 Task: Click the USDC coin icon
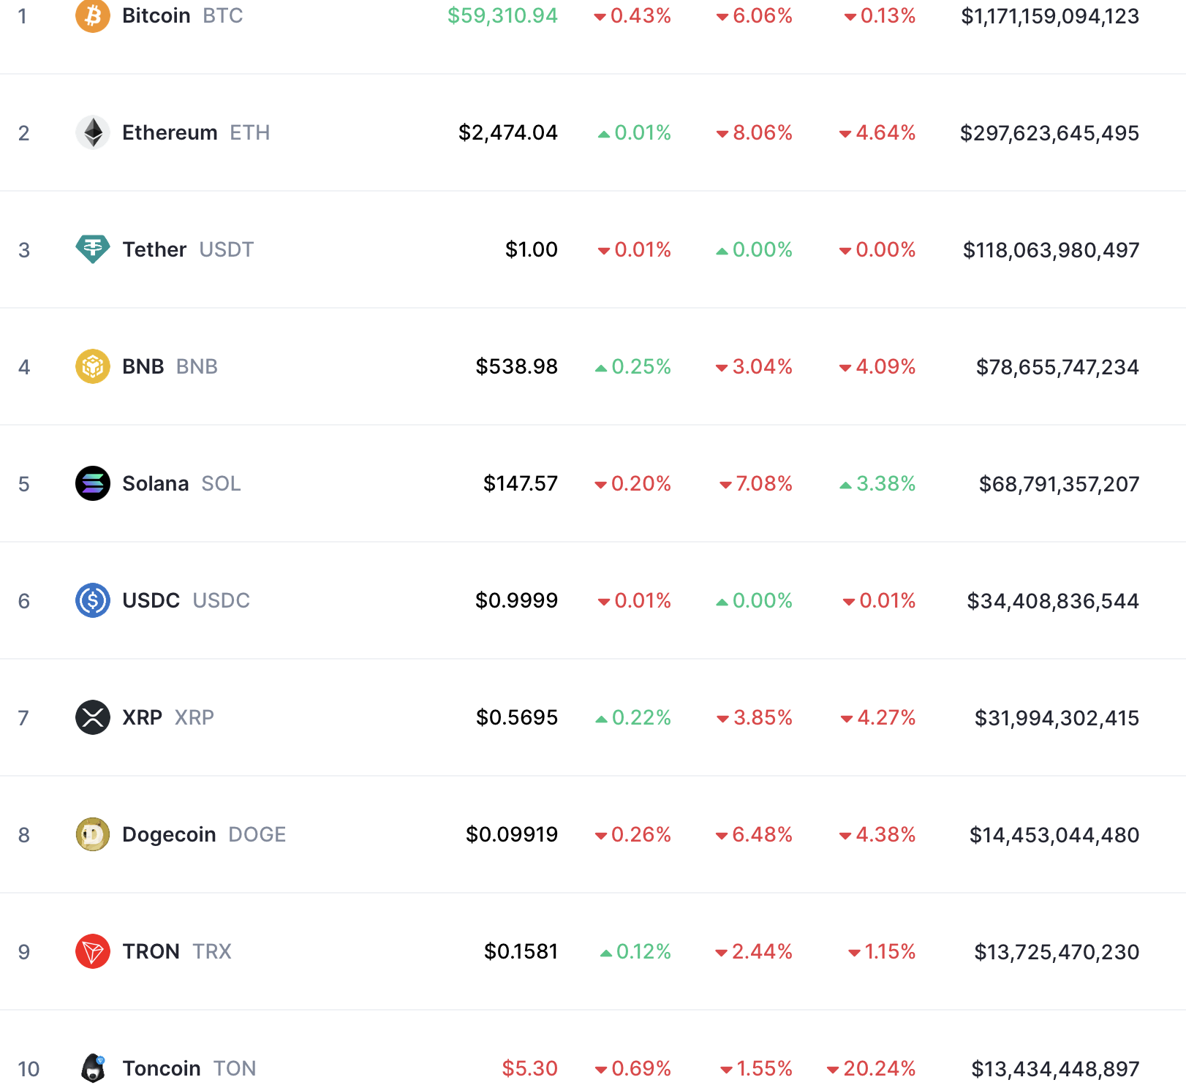click(93, 600)
